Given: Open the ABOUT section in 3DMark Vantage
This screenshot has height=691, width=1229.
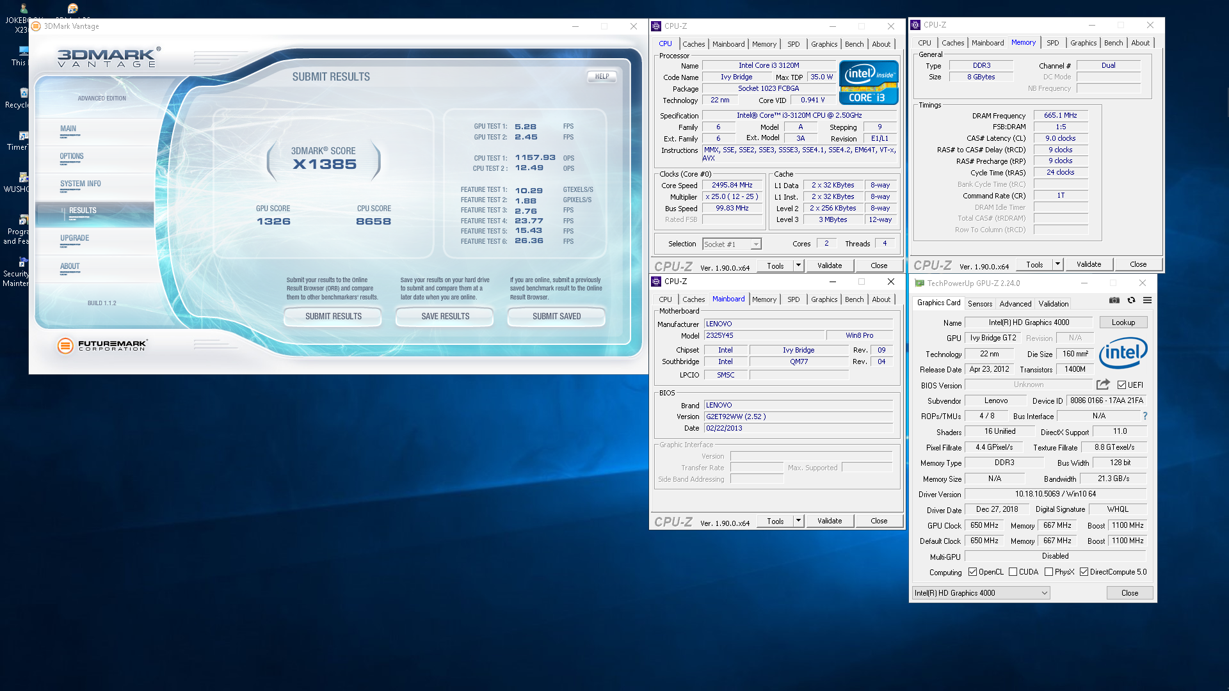Looking at the screenshot, I should pos(70,267).
